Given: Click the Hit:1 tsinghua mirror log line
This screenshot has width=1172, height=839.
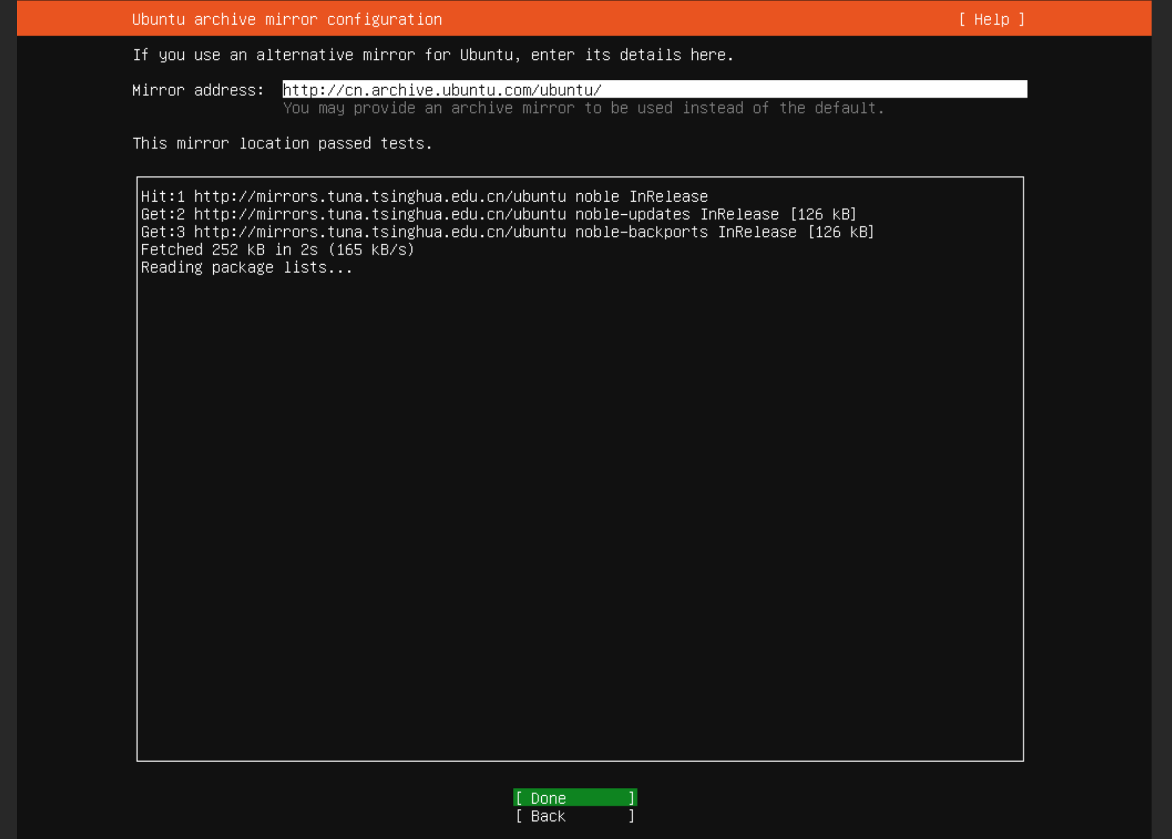Looking at the screenshot, I should coord(424,196).
